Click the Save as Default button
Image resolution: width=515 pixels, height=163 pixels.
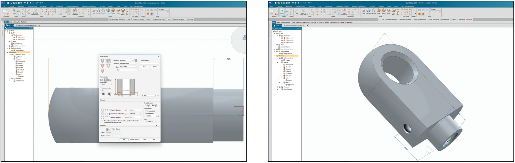[x=134, y=140]
